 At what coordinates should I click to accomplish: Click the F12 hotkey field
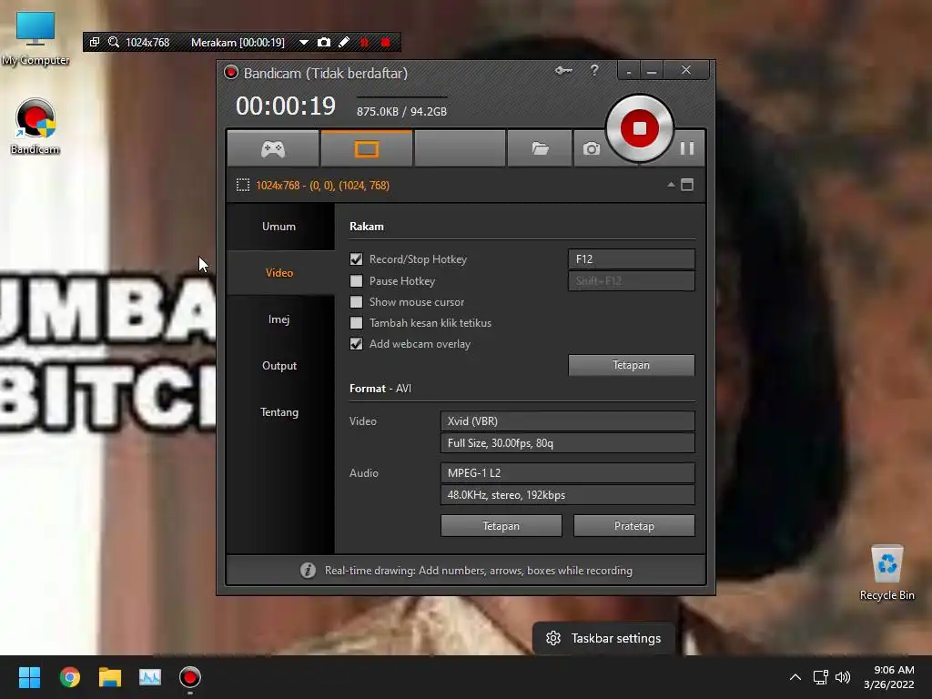(x=632, y=259)
